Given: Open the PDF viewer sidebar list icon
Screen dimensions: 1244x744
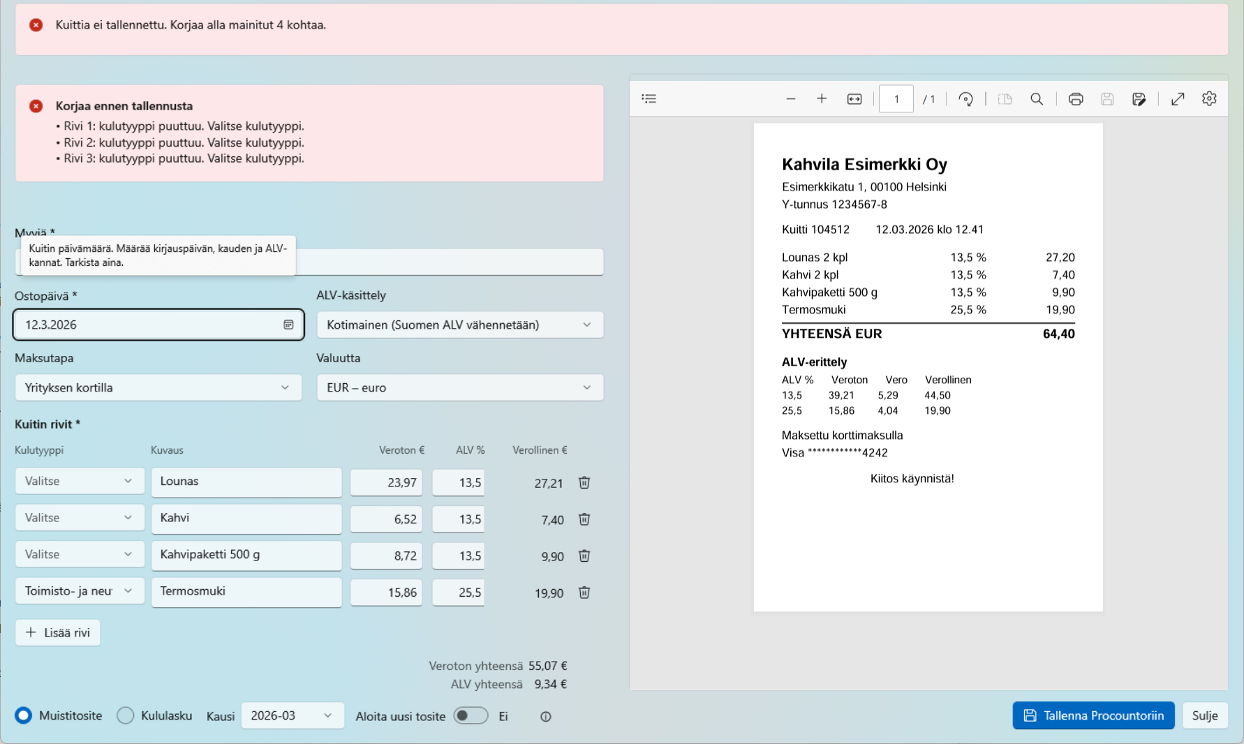Looking at the screenshot, I should [649, 99].
